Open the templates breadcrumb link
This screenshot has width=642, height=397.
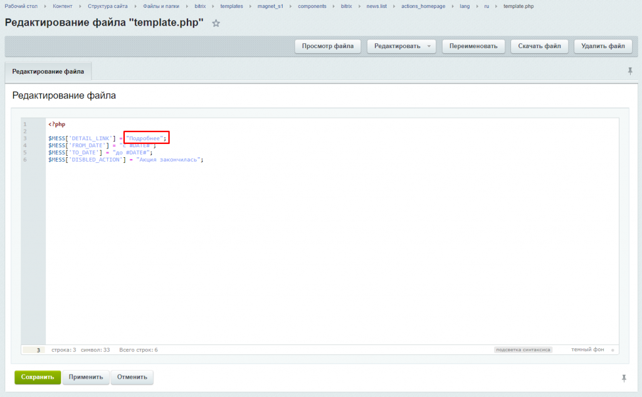coord(231,6)
